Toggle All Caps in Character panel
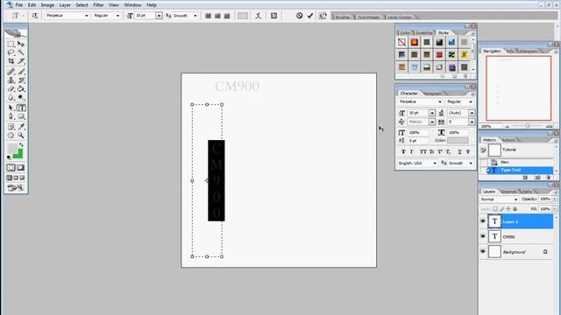The width and height of the screenshot is (561, 315). [x=423, y=151]
